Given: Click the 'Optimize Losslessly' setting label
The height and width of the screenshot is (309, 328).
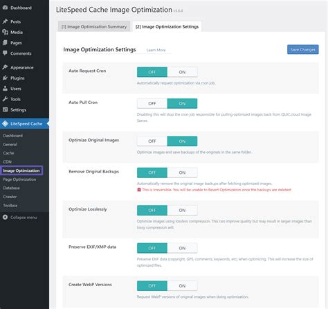Looking at the screenshot, I should click(88, 209).
